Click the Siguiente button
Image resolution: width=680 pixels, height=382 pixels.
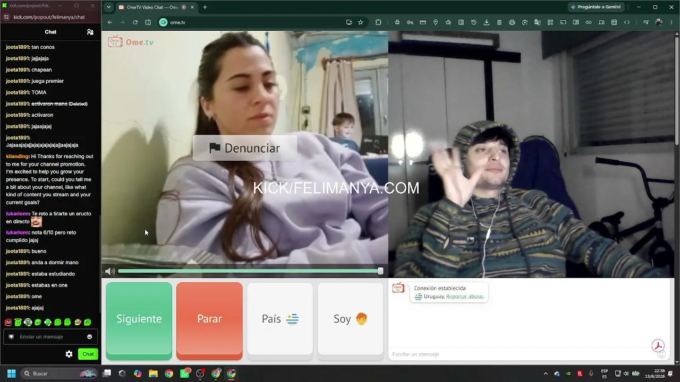(139, 319)
